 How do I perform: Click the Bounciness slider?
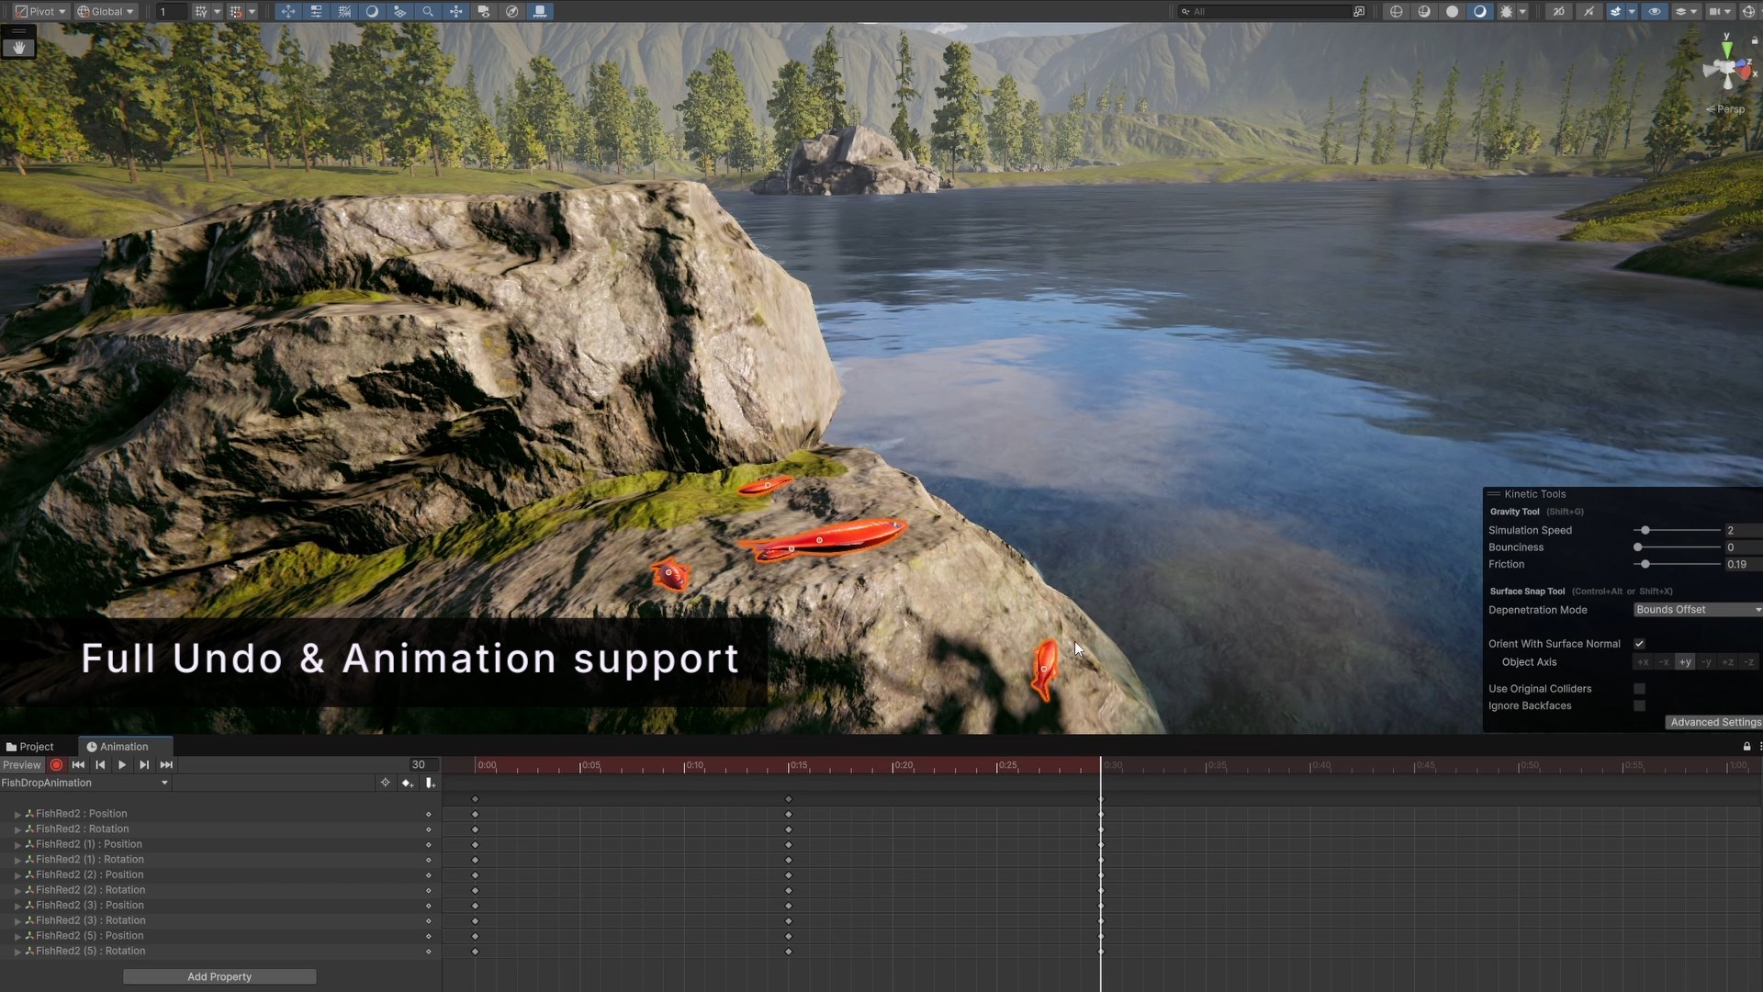click(x=1677, y=547)
